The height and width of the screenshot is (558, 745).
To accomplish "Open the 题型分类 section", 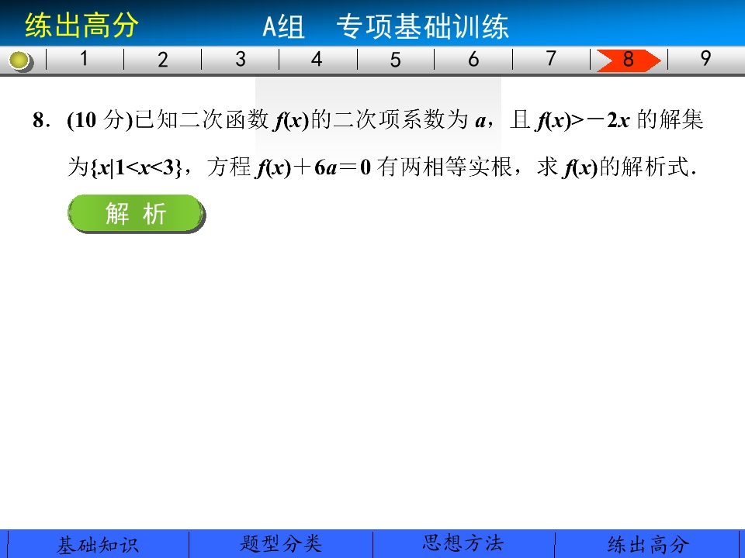I will (x=281, y=544).
